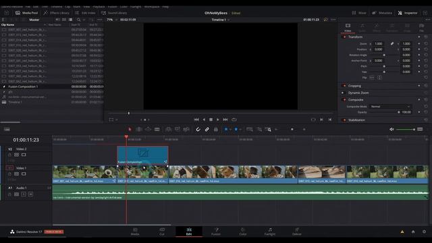432x243 pixels.
Task: Open the viewer zoom 77% dropdown
Action: coord(112,20)
